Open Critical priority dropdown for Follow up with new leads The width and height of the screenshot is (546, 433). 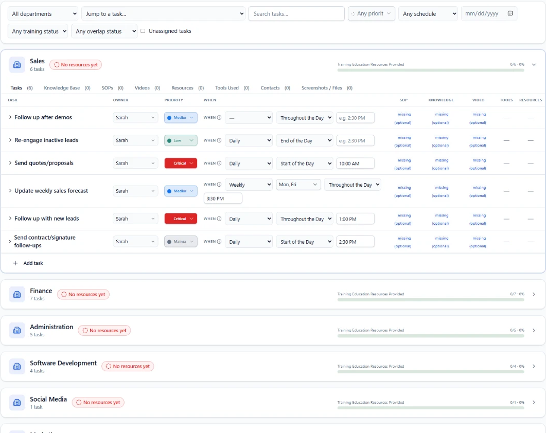[x=181, y=219]
